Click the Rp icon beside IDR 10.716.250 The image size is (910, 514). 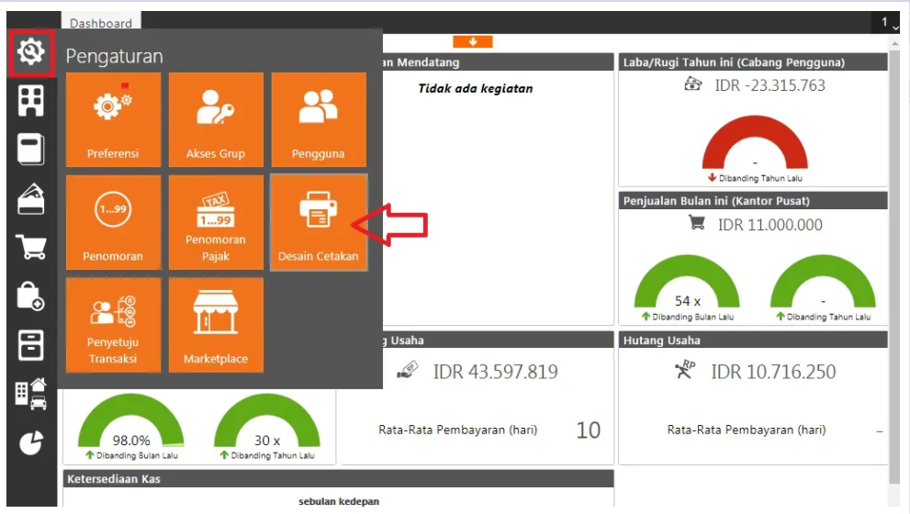(685, 370)
